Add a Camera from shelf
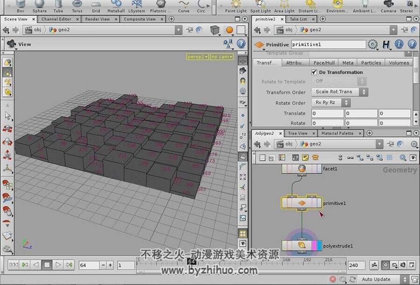Viewport: 420px width, 285px height. (x=388, y=7)
